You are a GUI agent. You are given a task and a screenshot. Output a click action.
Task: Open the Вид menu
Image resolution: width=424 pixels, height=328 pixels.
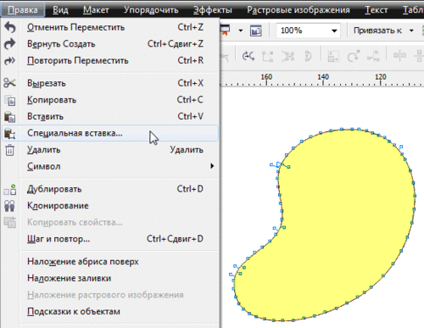point(60,10)
